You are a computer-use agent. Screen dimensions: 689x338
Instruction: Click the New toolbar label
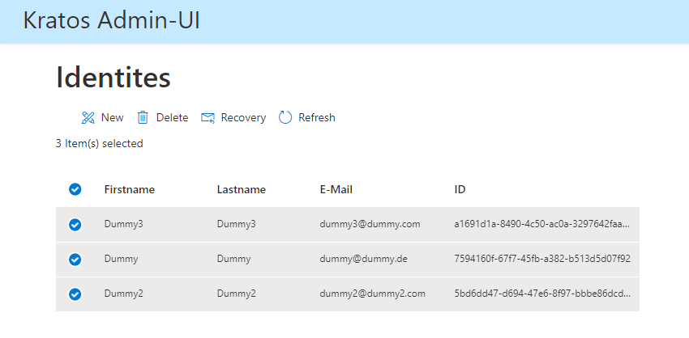[x=113, y=117]
